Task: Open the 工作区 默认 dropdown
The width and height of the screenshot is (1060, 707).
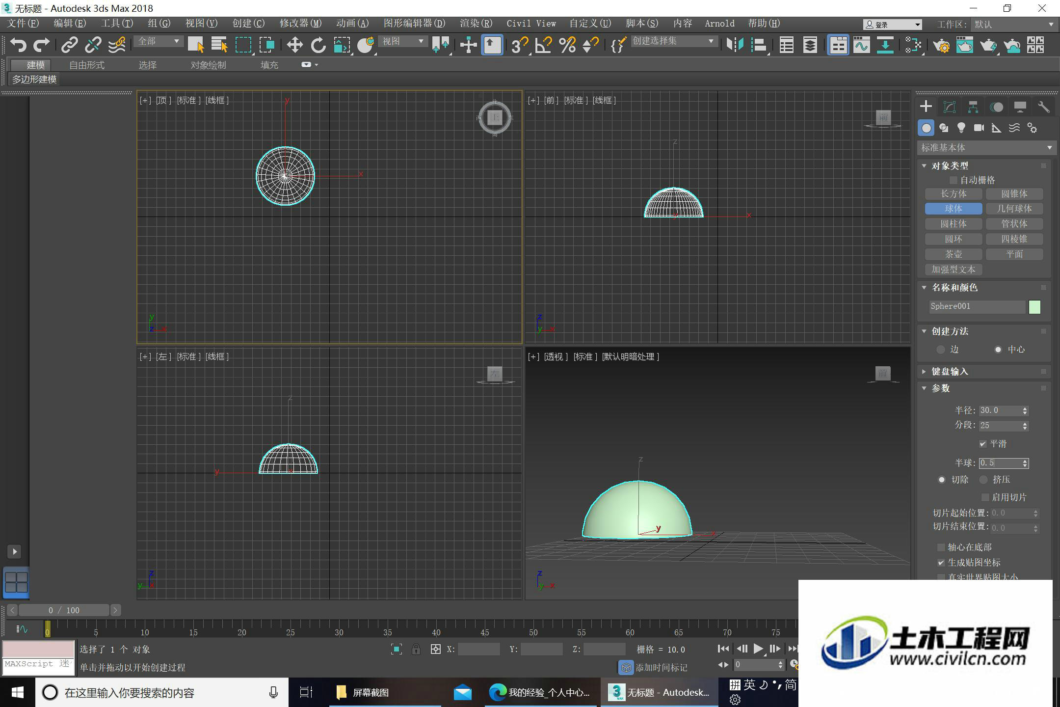Action: pos(1014,24)
